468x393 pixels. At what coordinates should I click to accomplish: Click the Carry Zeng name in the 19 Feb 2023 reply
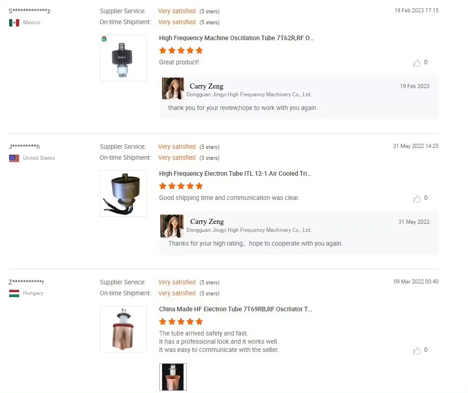click(206, 86)
